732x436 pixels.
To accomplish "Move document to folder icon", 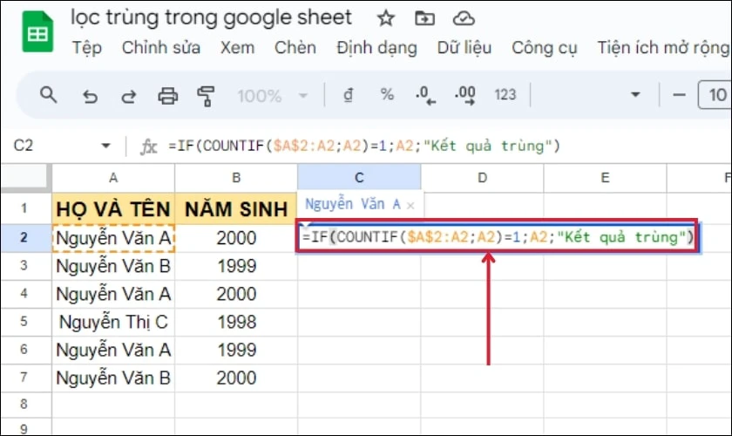I will [424, 18].
